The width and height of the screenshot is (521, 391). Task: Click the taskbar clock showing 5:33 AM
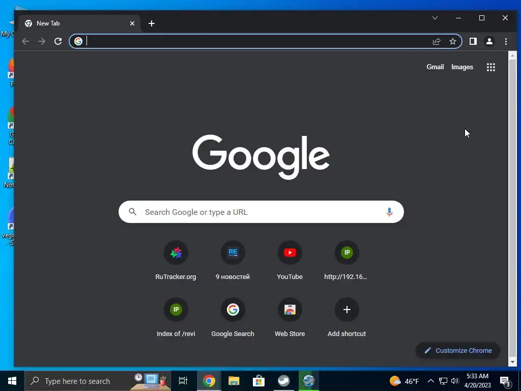click(477, 381)
